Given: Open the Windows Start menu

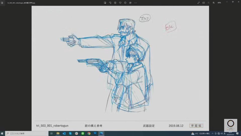Looking at the screenshot, I should (2, 133).
